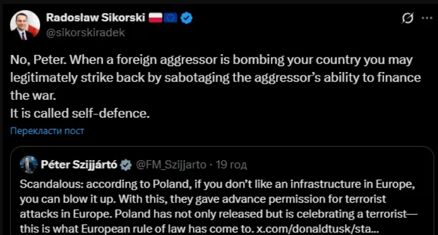Viewport: 438px width, 235px height.
Task: Click the Poland flag emoji
Action: (x=156, y=18)
